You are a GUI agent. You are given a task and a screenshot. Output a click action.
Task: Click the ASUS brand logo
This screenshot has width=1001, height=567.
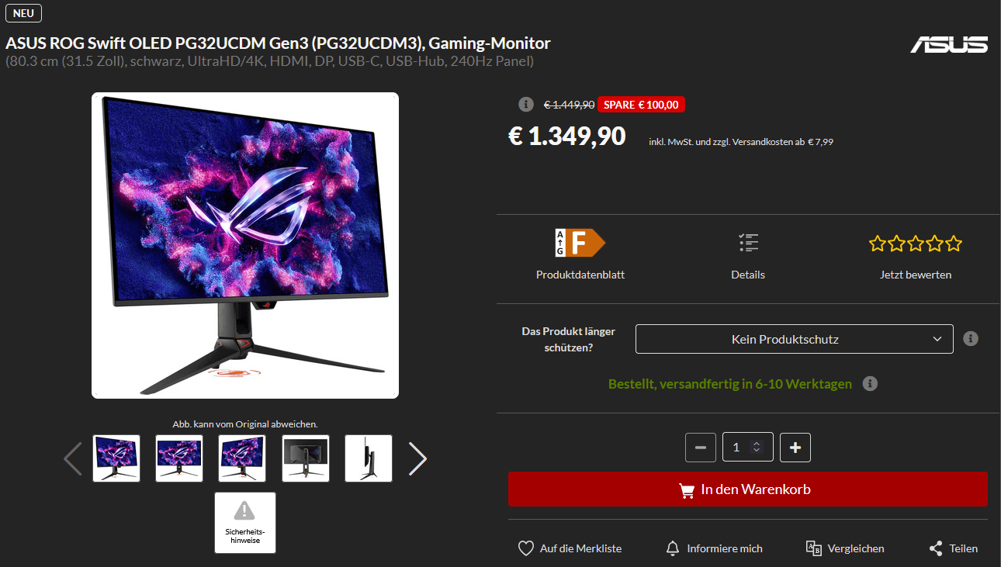click(x=949, y=45)
